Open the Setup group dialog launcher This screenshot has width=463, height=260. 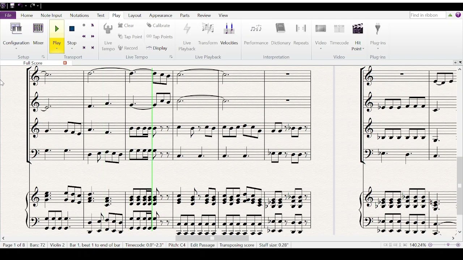[43, 57]
